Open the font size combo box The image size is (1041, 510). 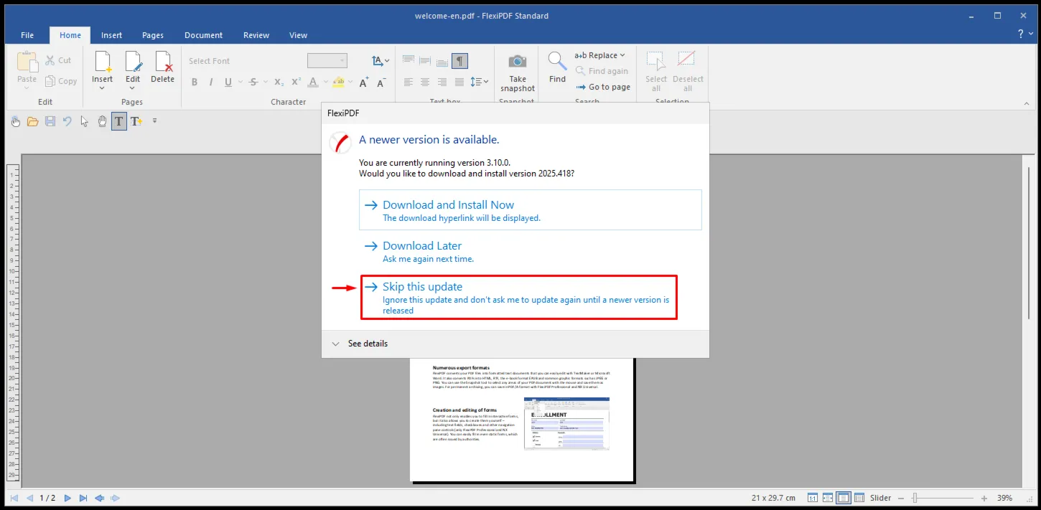(x=327, y=61)
